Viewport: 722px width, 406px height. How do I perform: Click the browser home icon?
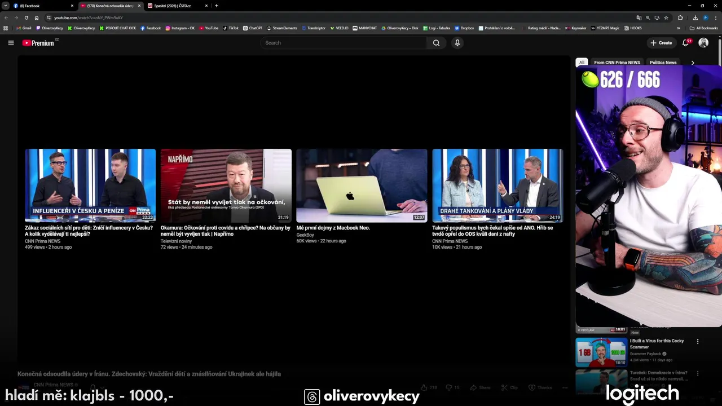[x=37, y=17]
